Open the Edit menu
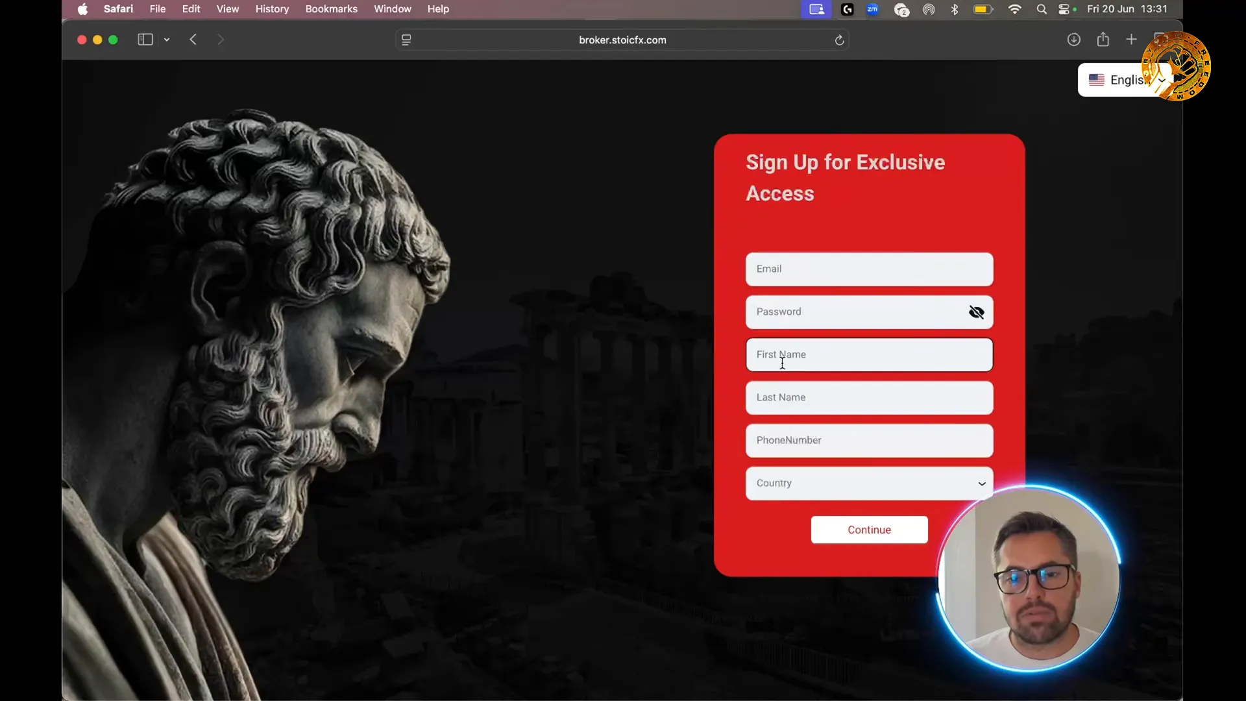 tap(191, 9)
